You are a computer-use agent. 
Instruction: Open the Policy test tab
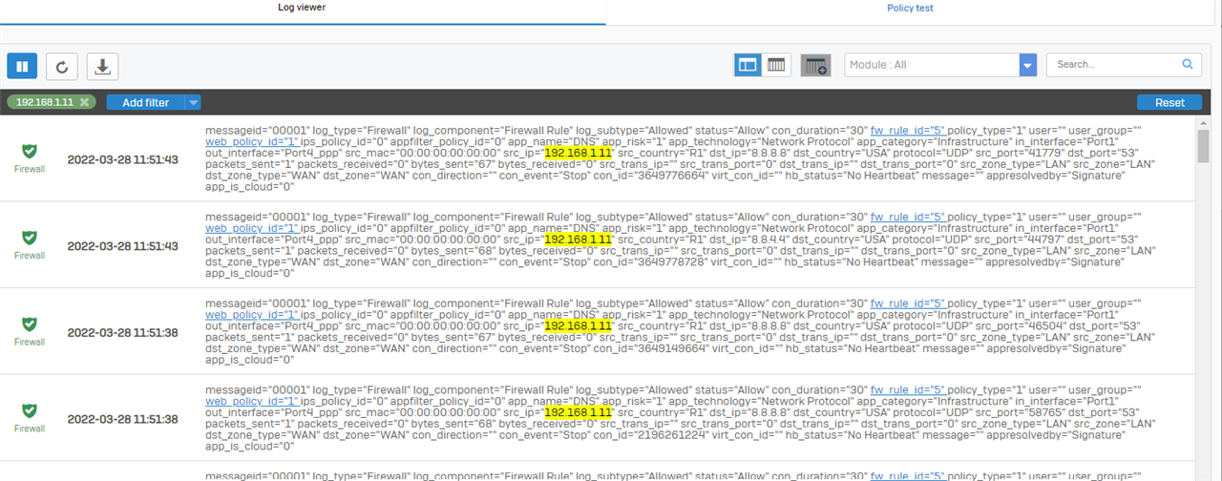[x=910, y=8]
